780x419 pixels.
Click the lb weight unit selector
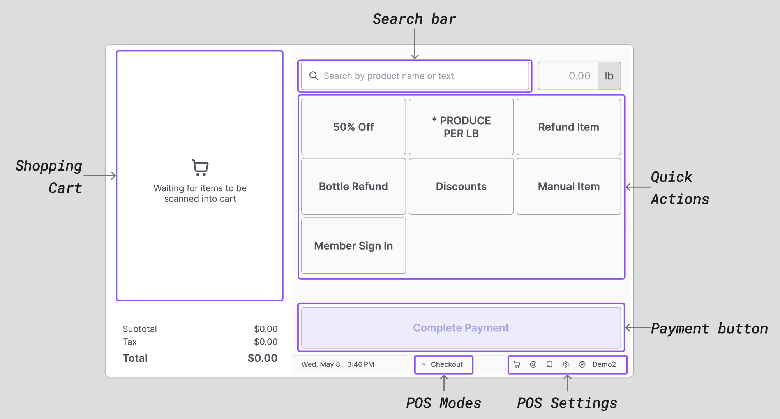[x=609, y=76]
